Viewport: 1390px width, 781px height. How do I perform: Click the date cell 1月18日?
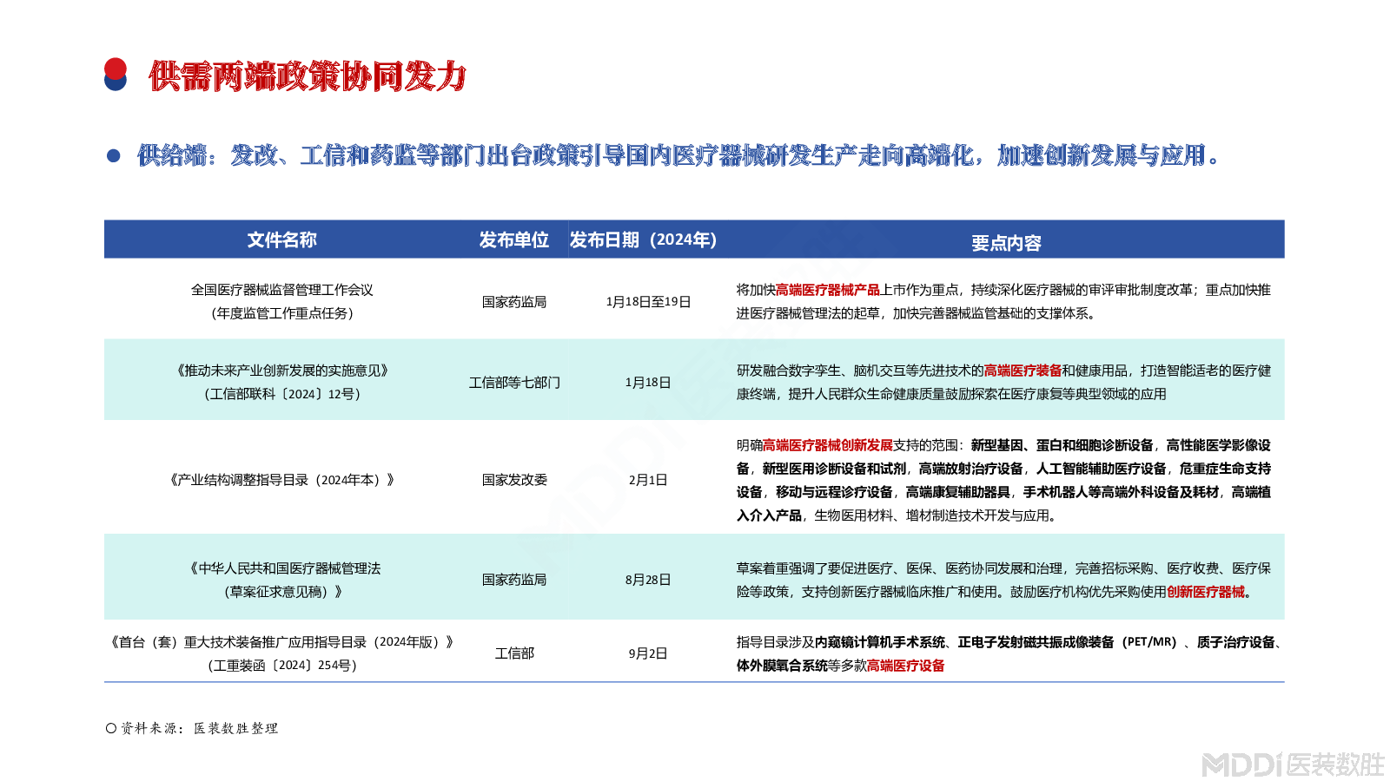[648, 383]
